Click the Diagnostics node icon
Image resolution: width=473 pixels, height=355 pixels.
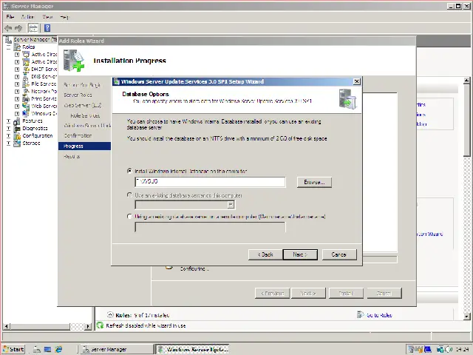17,128
